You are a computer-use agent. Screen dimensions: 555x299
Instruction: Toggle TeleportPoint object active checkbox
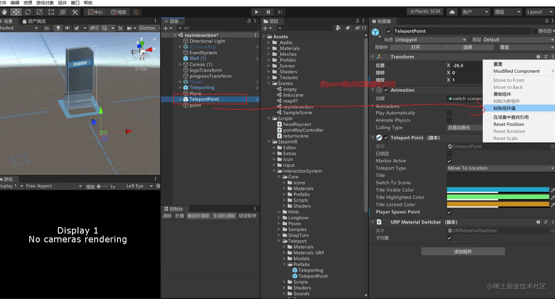click(388, 31)
